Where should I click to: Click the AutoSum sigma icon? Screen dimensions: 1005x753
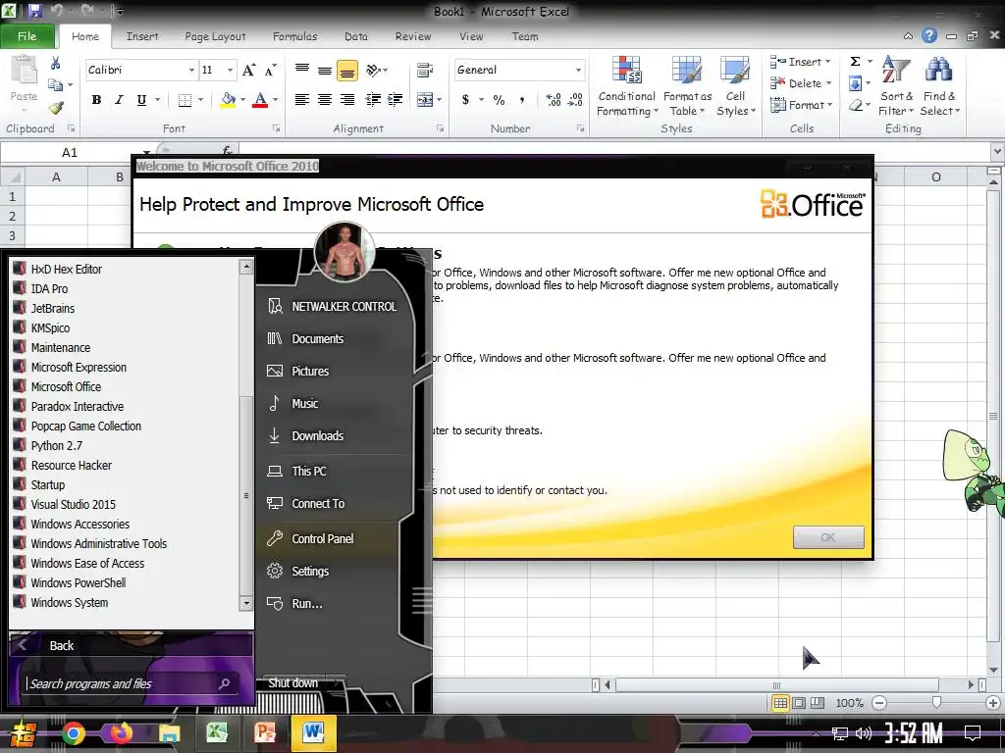[855, 62]
